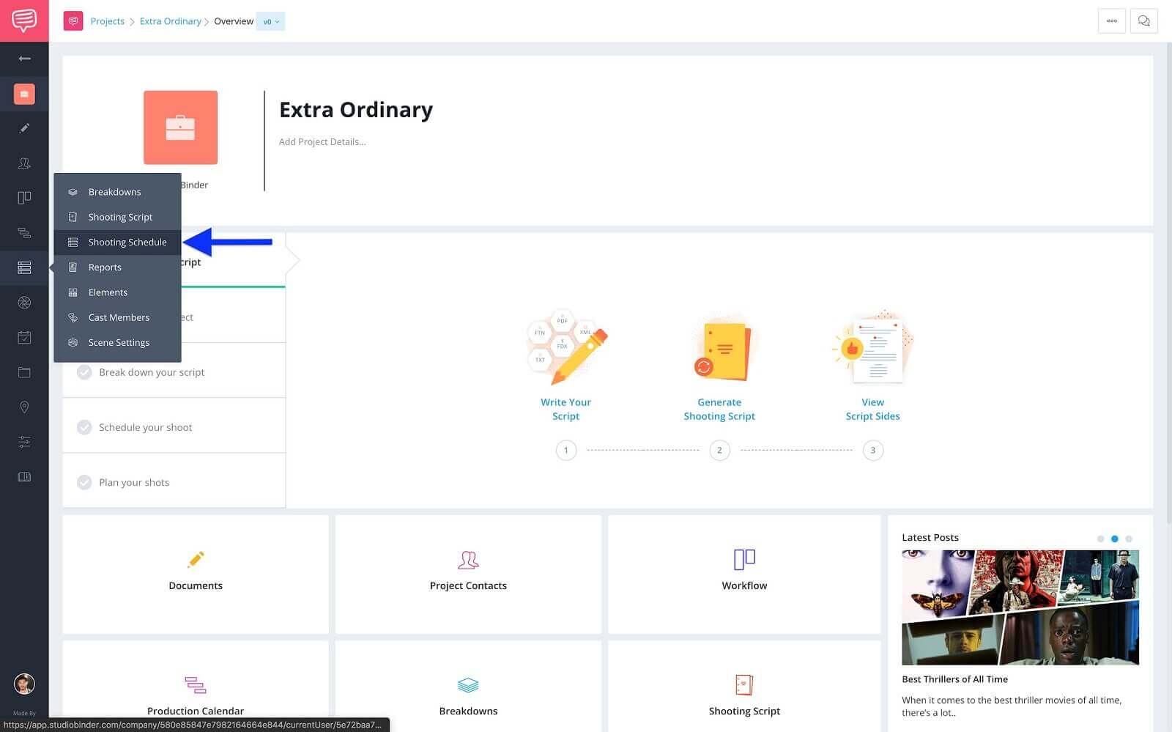Select the second Latest Posts carousel dot

point(1115,539)
